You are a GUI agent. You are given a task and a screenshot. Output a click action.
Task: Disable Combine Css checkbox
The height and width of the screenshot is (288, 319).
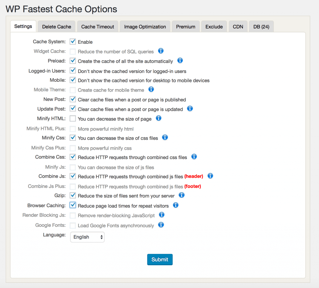[73, 157]
